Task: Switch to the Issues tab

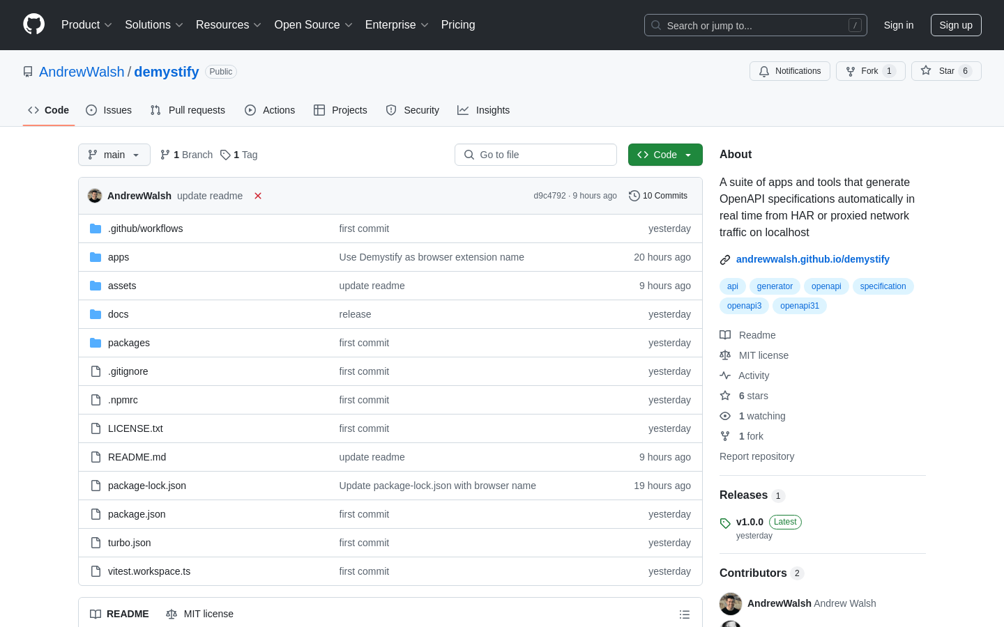Action: click(x=109, y=110)
